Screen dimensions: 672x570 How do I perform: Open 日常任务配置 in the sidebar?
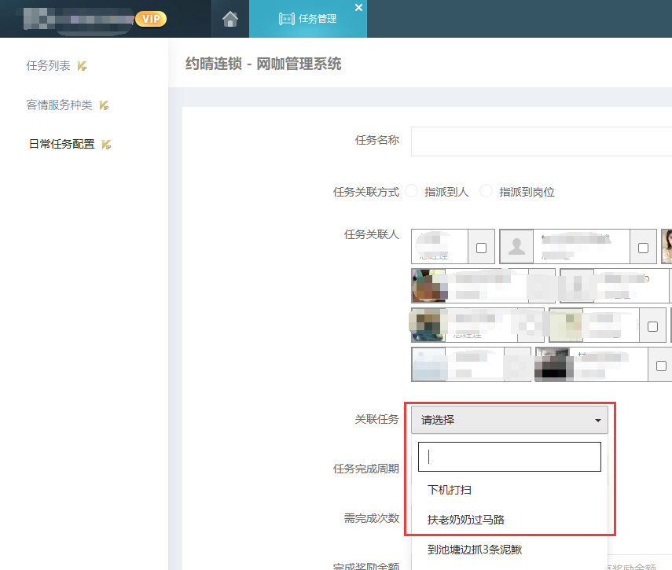[x=62, y=144]
